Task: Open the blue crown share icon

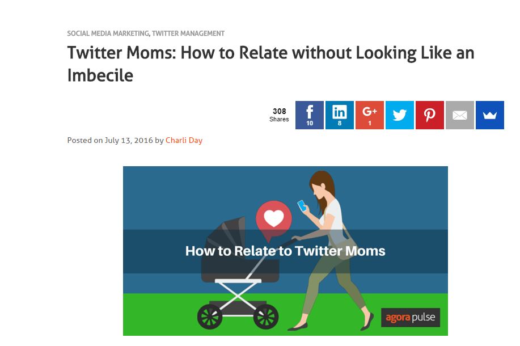Action: pyautogui.click(x=490, y=115)
